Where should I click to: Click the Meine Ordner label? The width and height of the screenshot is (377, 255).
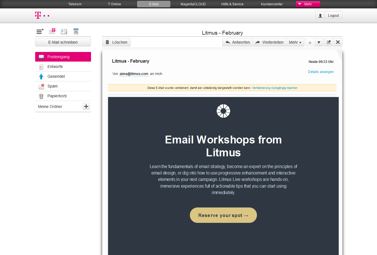click(x=50, y=107)
